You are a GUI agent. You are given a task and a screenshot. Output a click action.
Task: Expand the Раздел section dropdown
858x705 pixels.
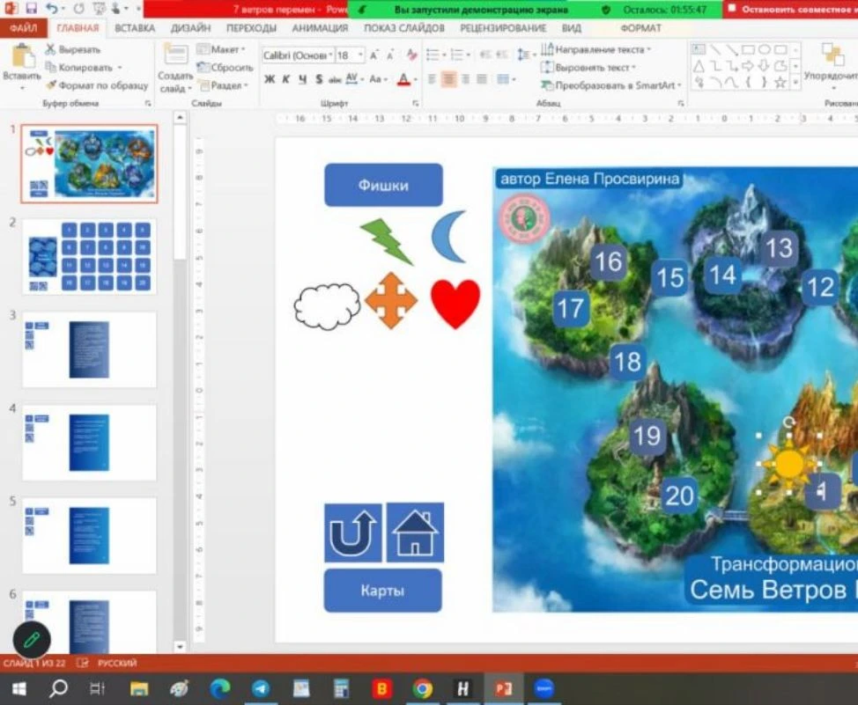(x=224, y=85)
